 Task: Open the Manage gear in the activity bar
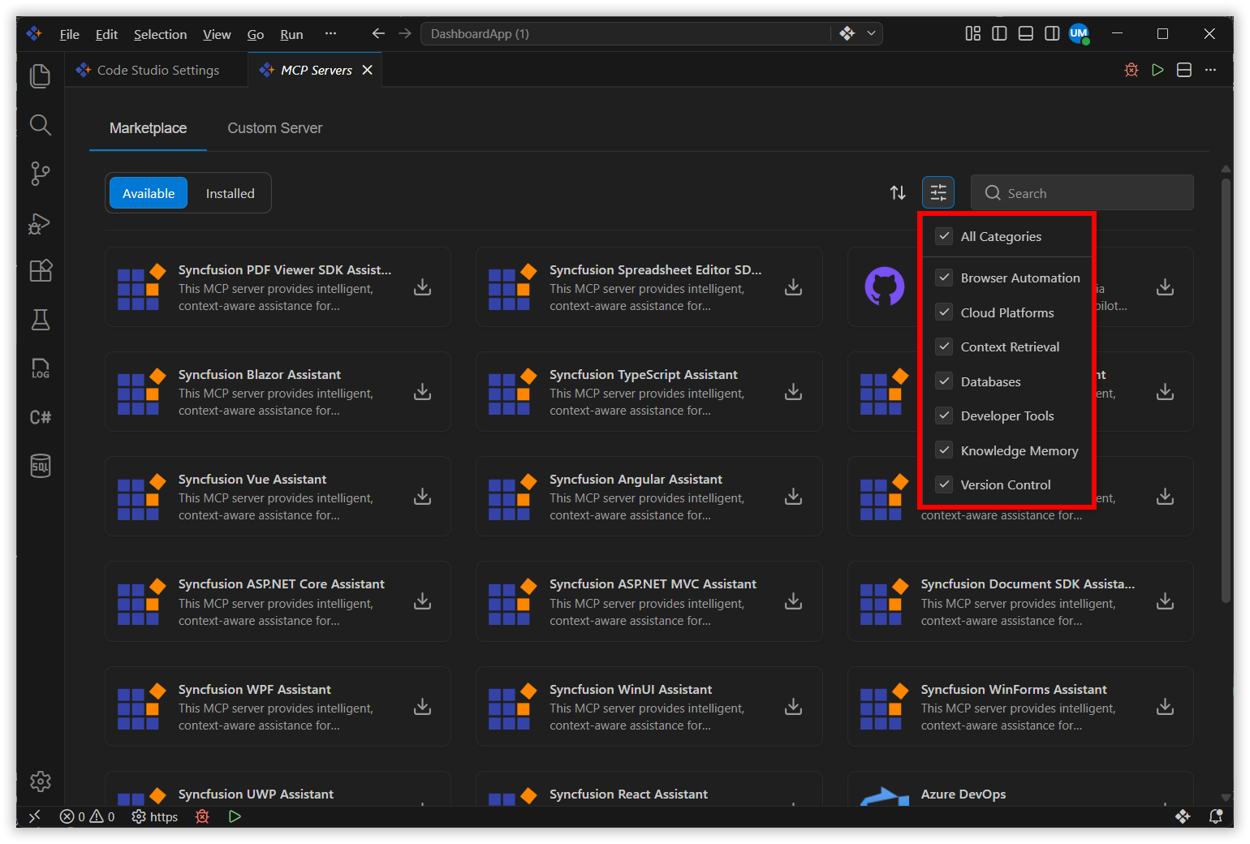(x=40, y=782)
